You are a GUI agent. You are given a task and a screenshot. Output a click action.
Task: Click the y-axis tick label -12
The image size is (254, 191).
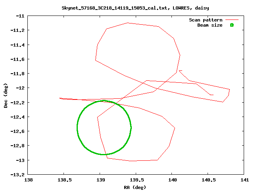click(x=20, y=88)
